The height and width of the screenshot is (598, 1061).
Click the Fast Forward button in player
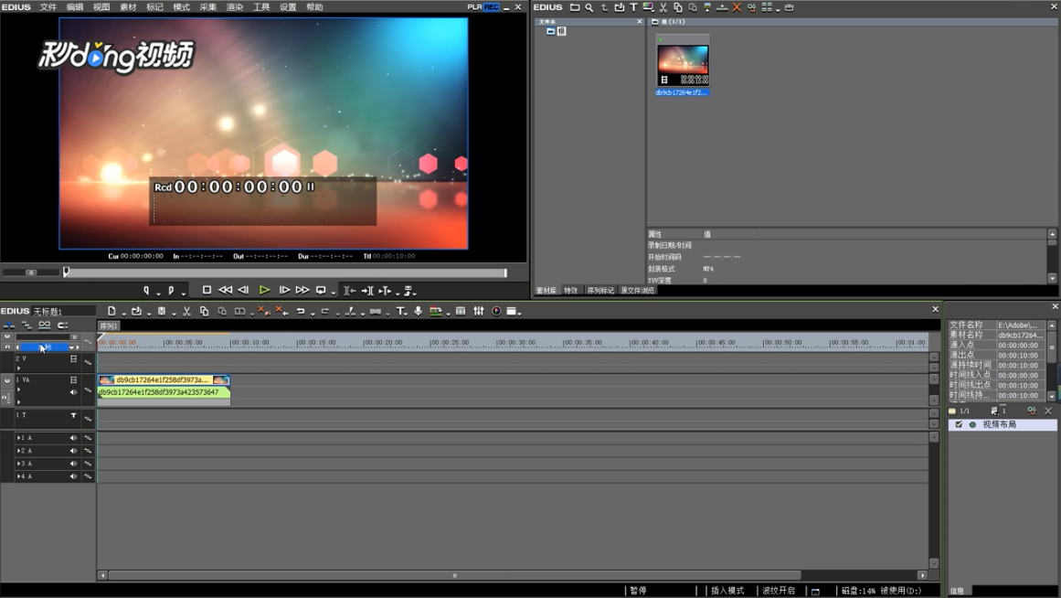click(x=302, y=290)
